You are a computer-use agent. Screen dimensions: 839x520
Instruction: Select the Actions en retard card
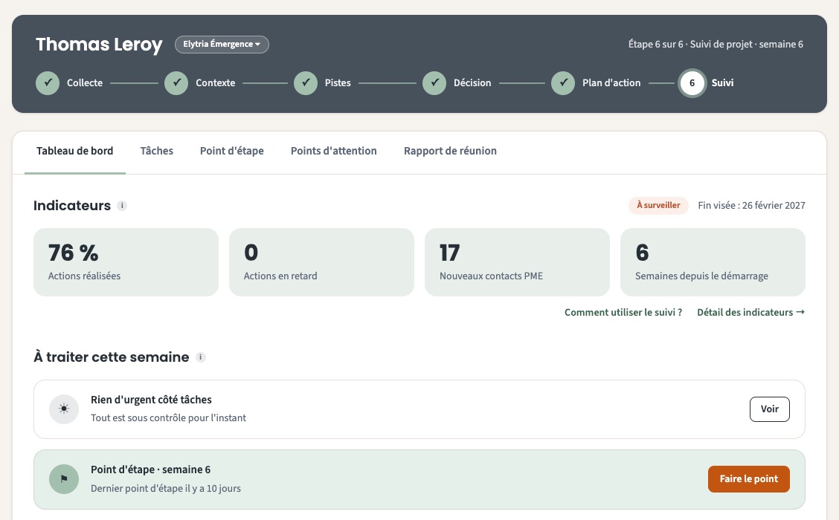point(321,262)
